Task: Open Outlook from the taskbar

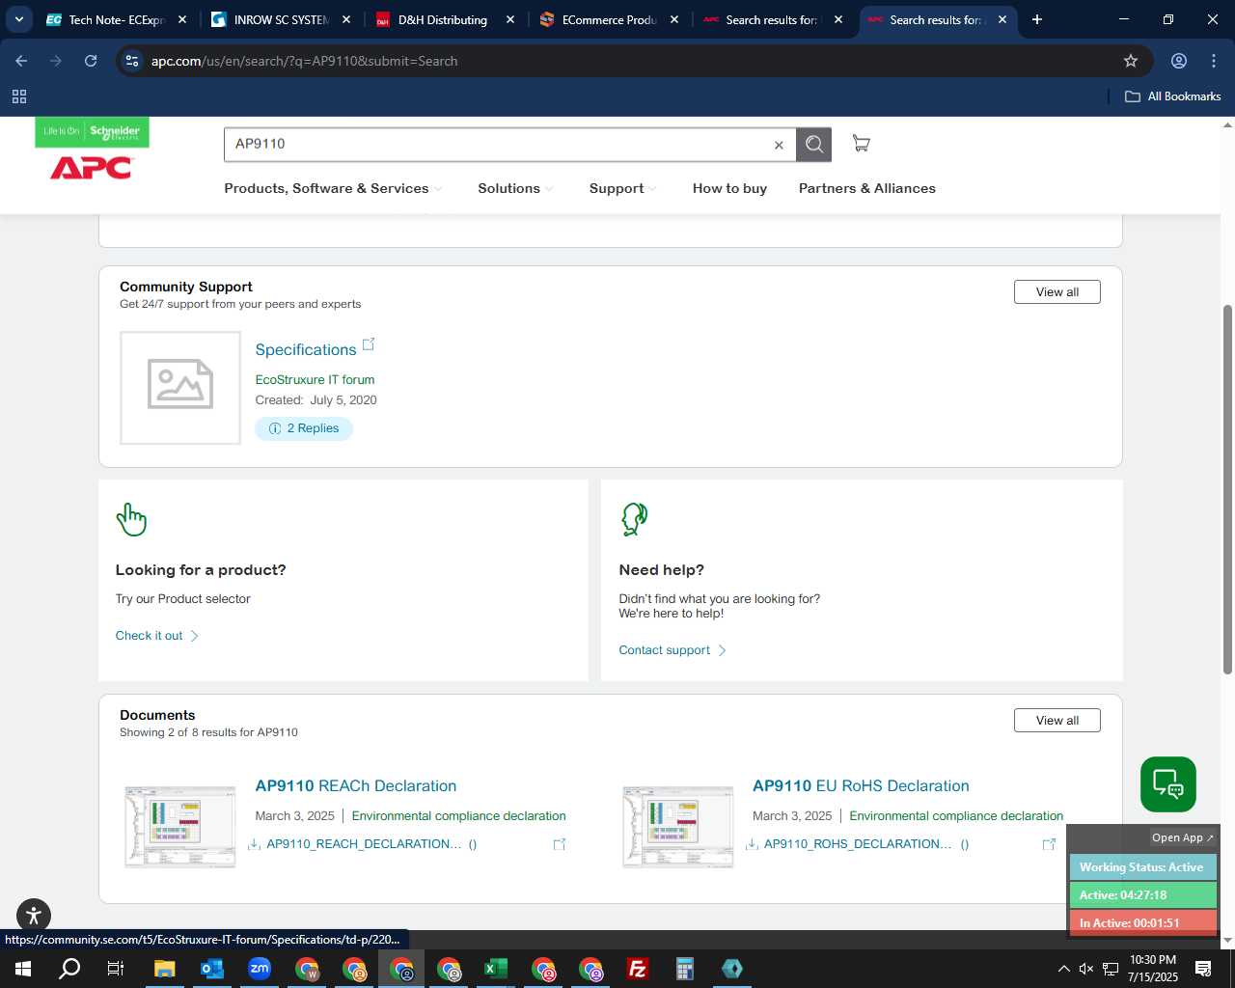Action: click(x=211, y=969)
